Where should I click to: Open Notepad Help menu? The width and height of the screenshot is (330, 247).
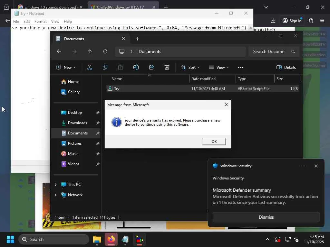point(68,22)
